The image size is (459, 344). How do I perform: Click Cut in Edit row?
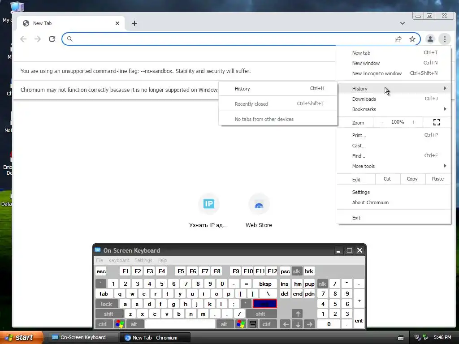[387, 179]
